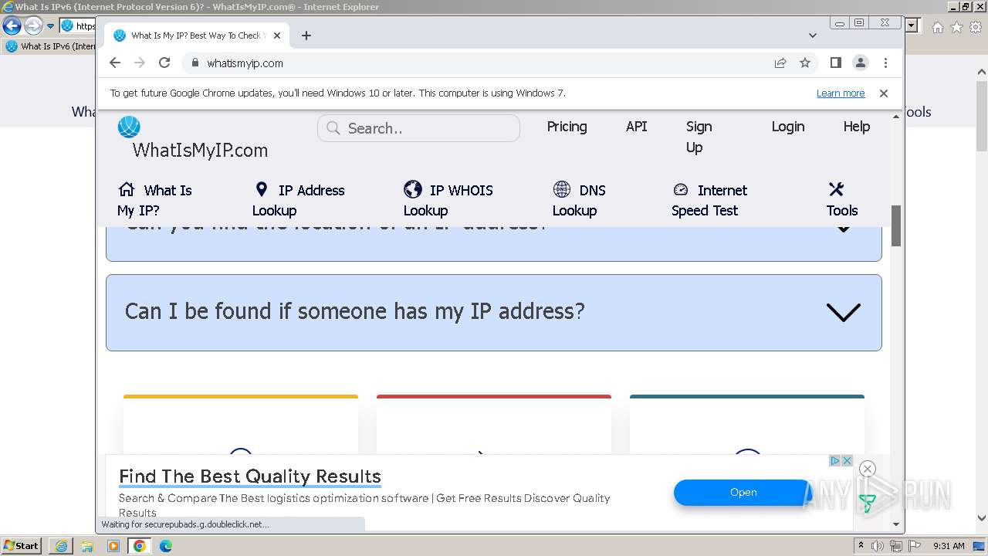This screenshot has height=556, width=988.
Task: Close the 'What Is My IP?' Chrome tab
Action: click(x=277, y=36)
